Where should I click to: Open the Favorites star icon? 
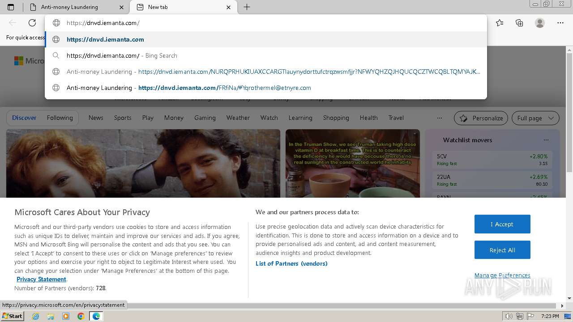point(500,23)
